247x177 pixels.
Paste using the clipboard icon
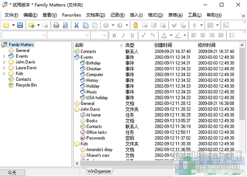(x=94, y=25)
